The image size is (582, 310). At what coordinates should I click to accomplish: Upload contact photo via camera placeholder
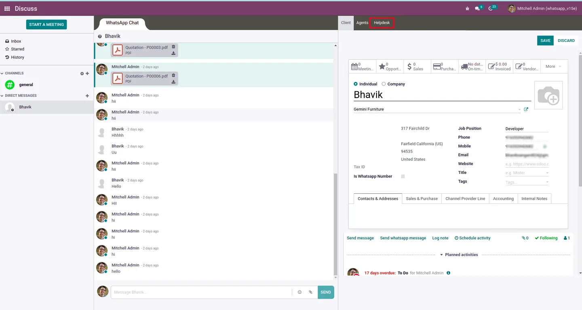click(548, 95)
